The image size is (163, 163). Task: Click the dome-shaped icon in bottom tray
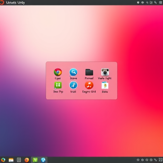(147, 160)
